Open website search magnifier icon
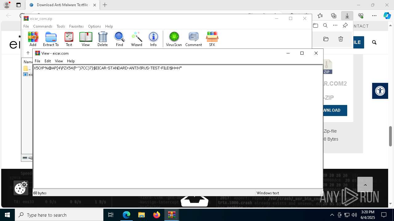 pyautogui.click(x=374, y=42)
